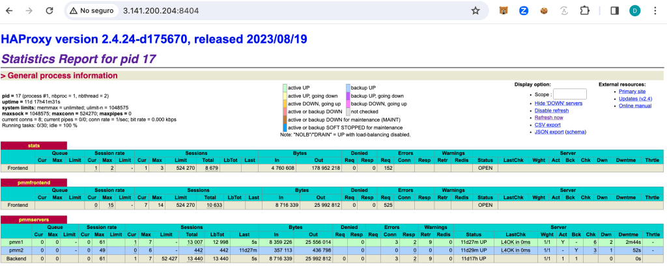
Task: Click the HAProxy version heading link
Action: coord(154,40)
